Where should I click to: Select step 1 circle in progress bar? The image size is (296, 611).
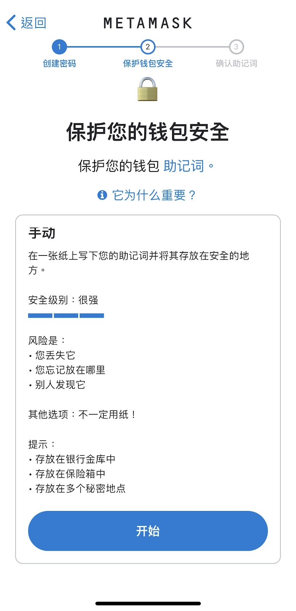click(59, 47)
